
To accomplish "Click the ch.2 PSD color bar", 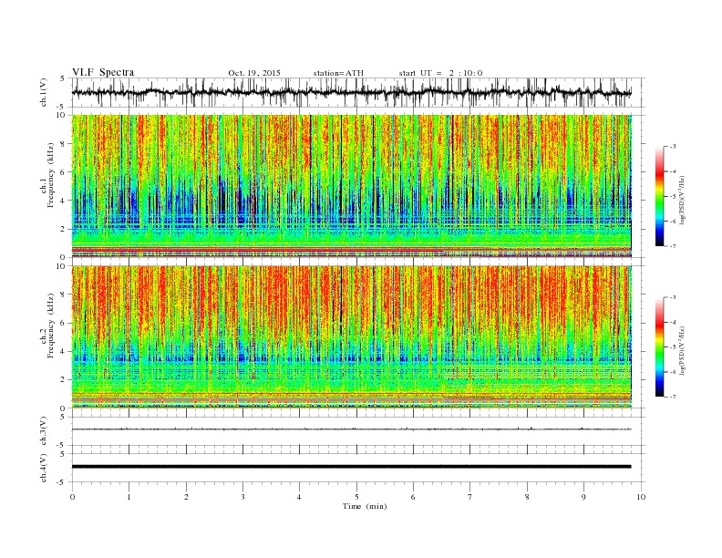I will tap(660, 346).
